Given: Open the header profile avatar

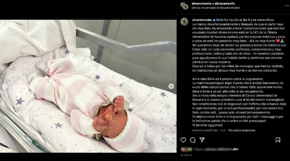Looking at the screenshot, I should coord(184,6).
